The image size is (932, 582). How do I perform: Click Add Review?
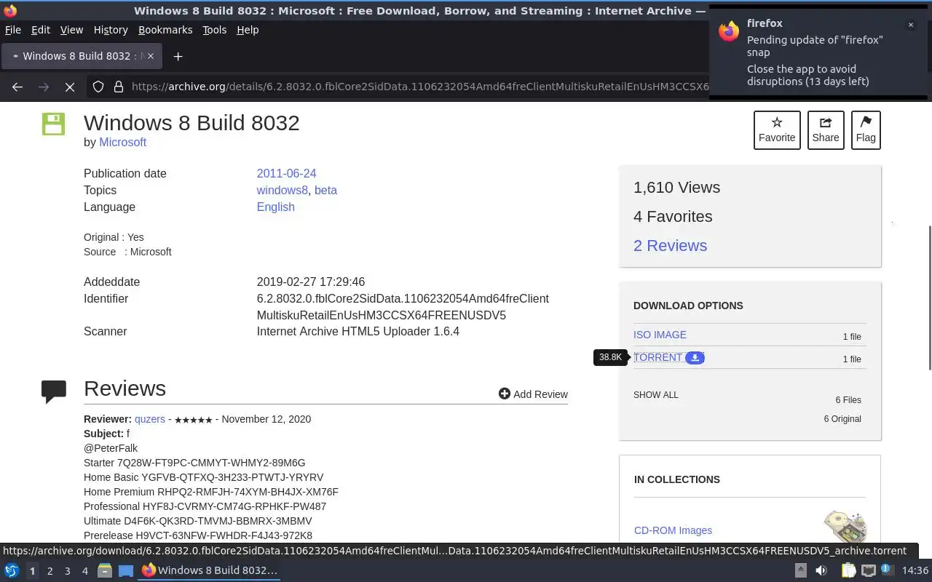(533, 394)
